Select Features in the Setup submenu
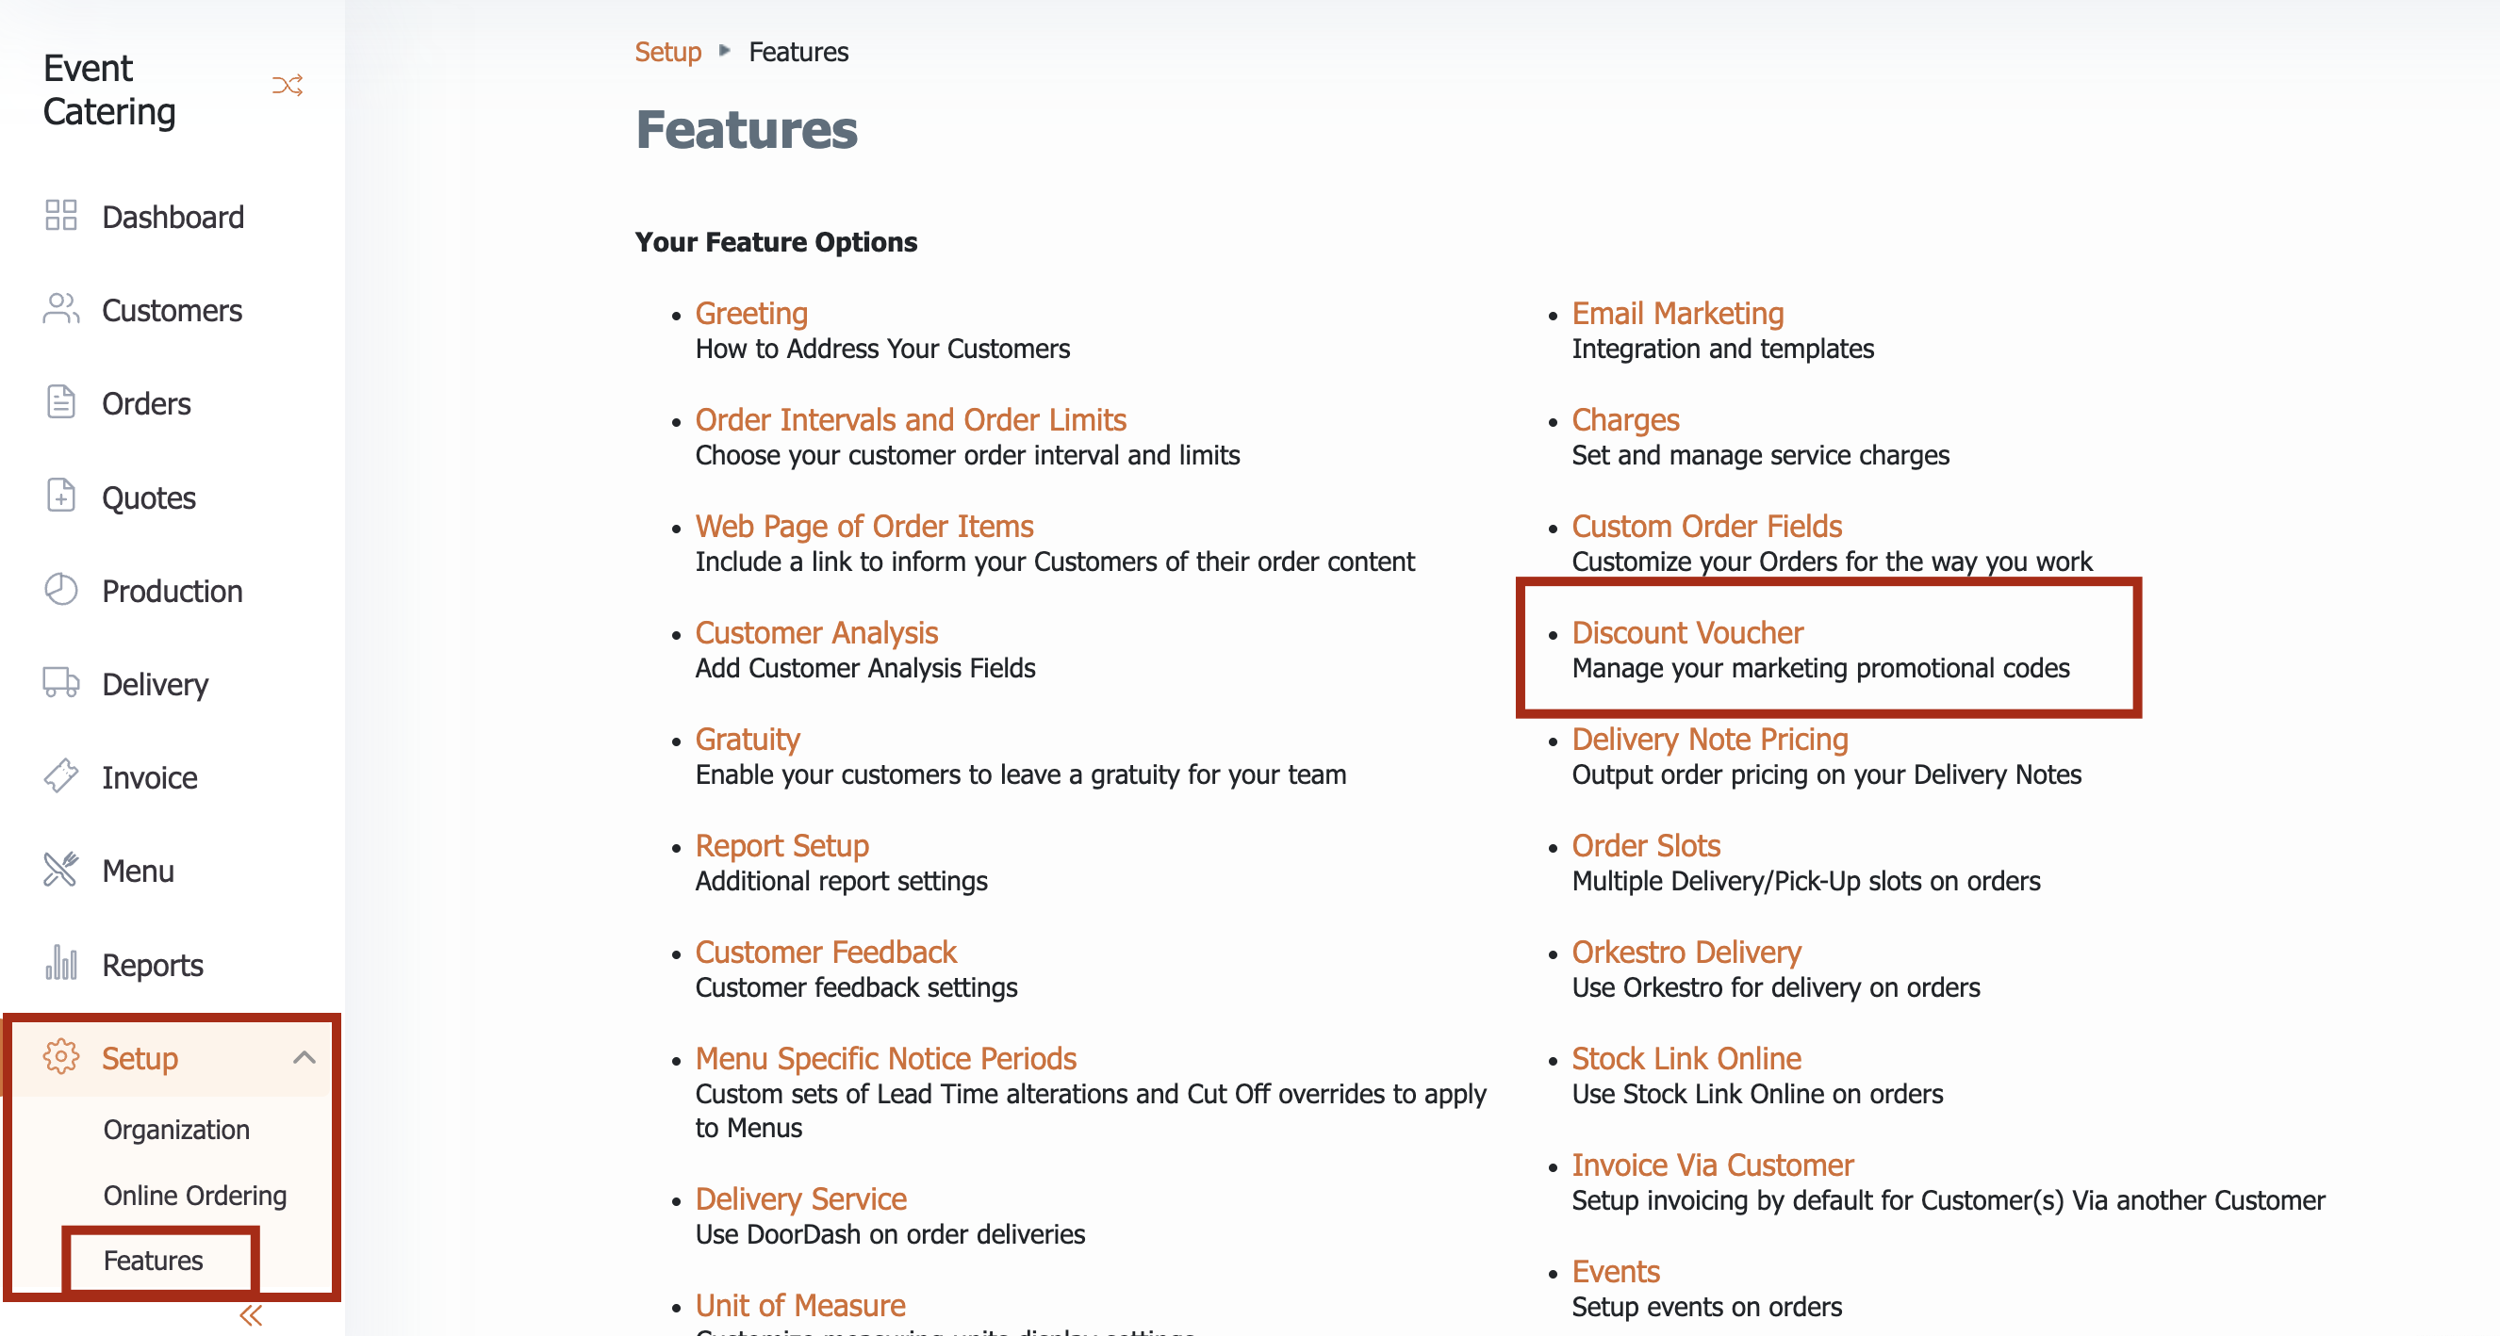This screenshot has height=1336, width=2500. [x=154, y=1261]
